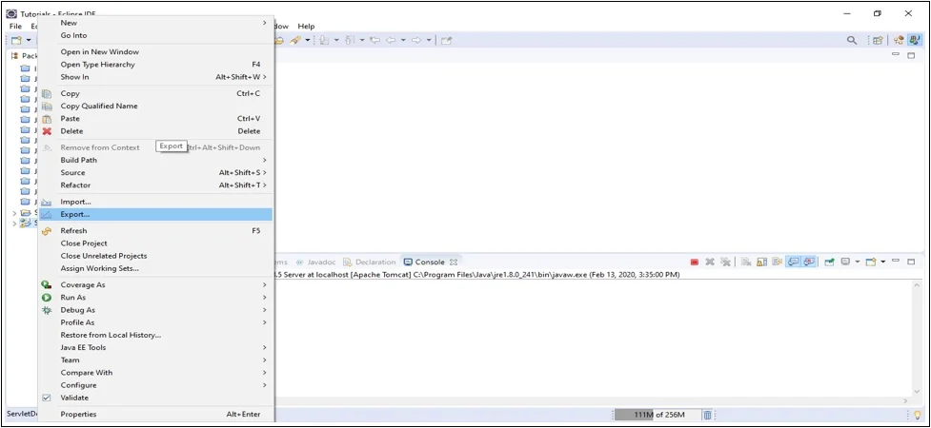Open the Open Console dropdown arrow
Image resolution: width=931 pixels, height=428 pixels.
click(x=883, y=262)
